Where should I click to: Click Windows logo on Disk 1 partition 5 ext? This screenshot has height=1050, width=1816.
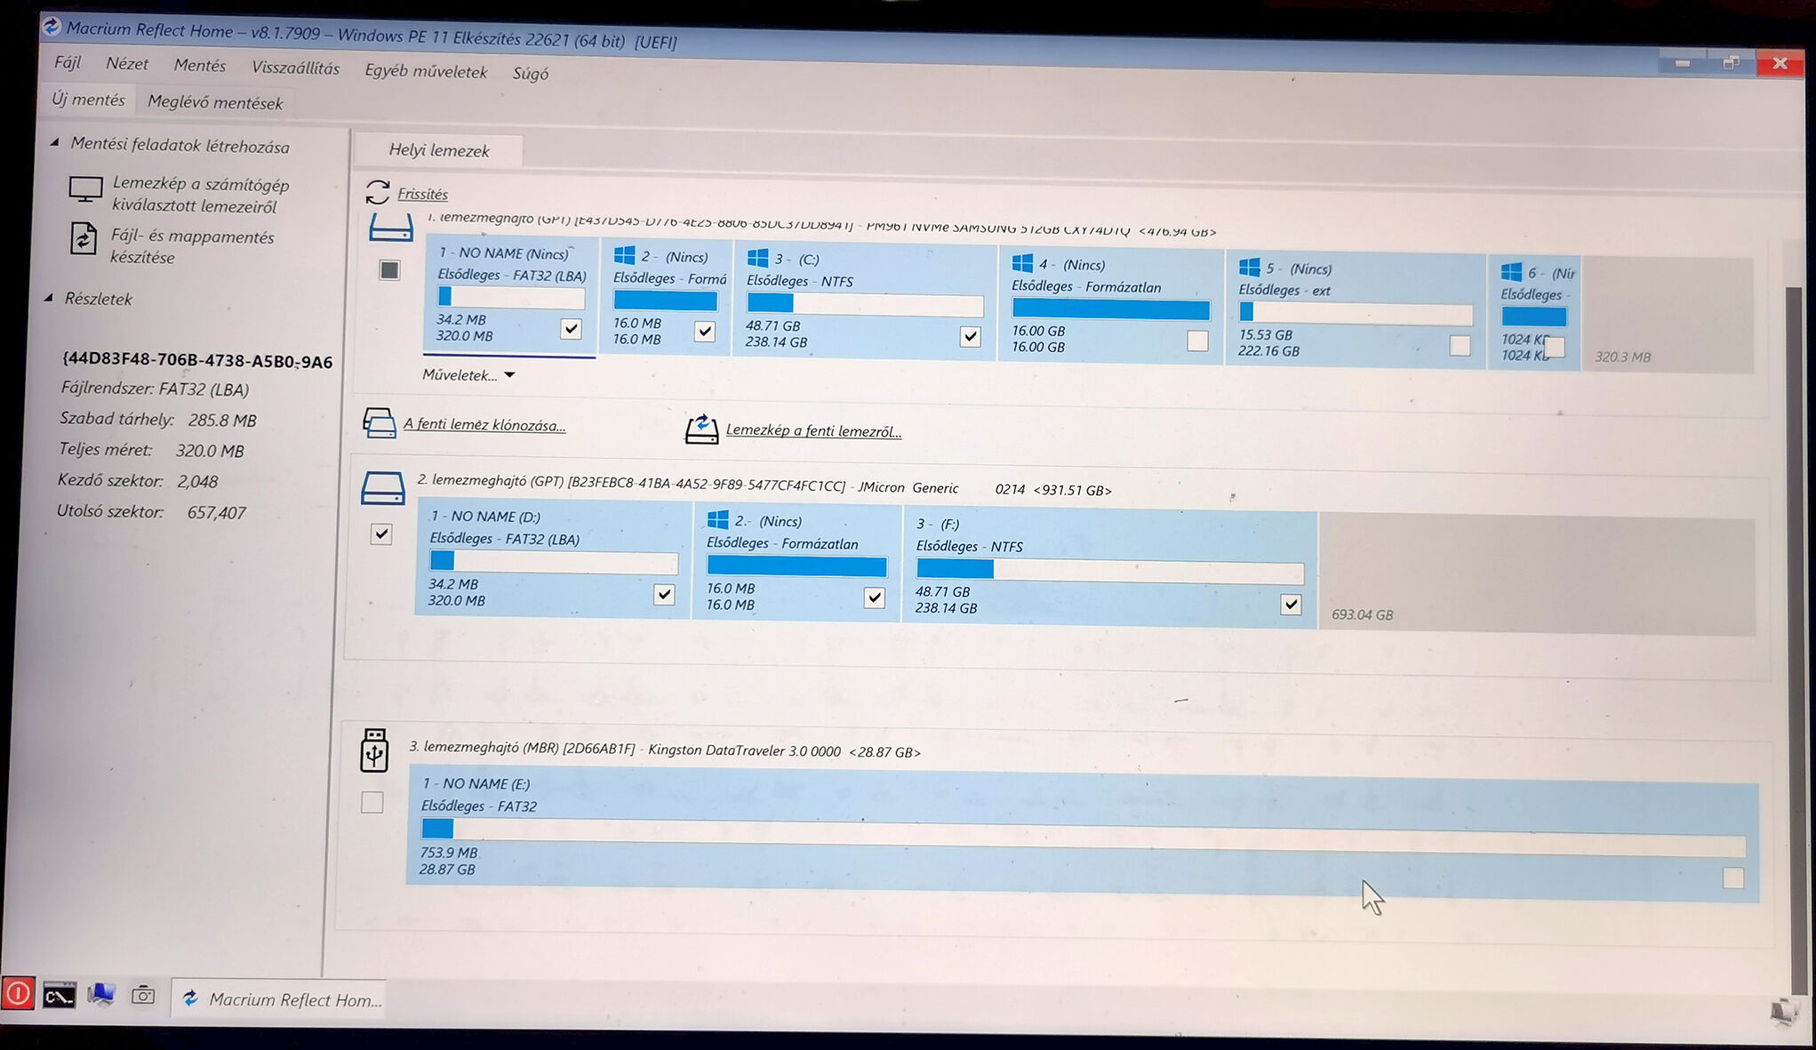(1250, 268)
